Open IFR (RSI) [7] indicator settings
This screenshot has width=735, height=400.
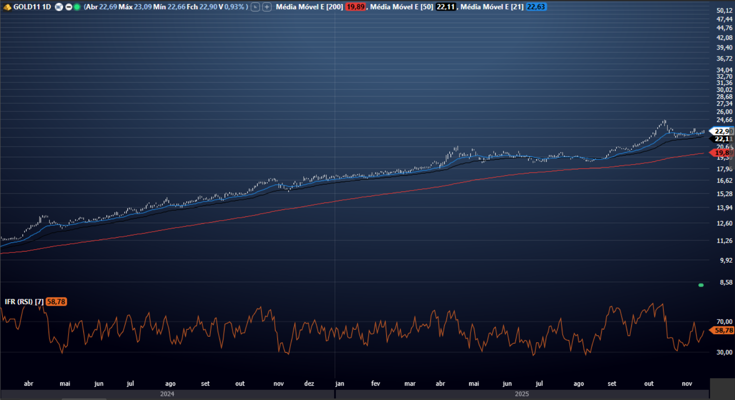point(24,302)
